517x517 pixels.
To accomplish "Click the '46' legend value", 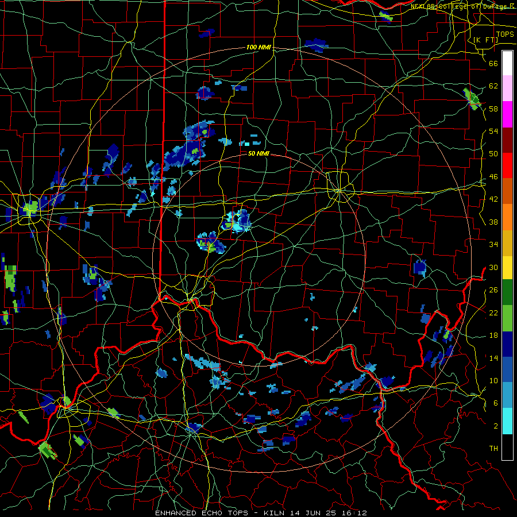I will (493, 177).
